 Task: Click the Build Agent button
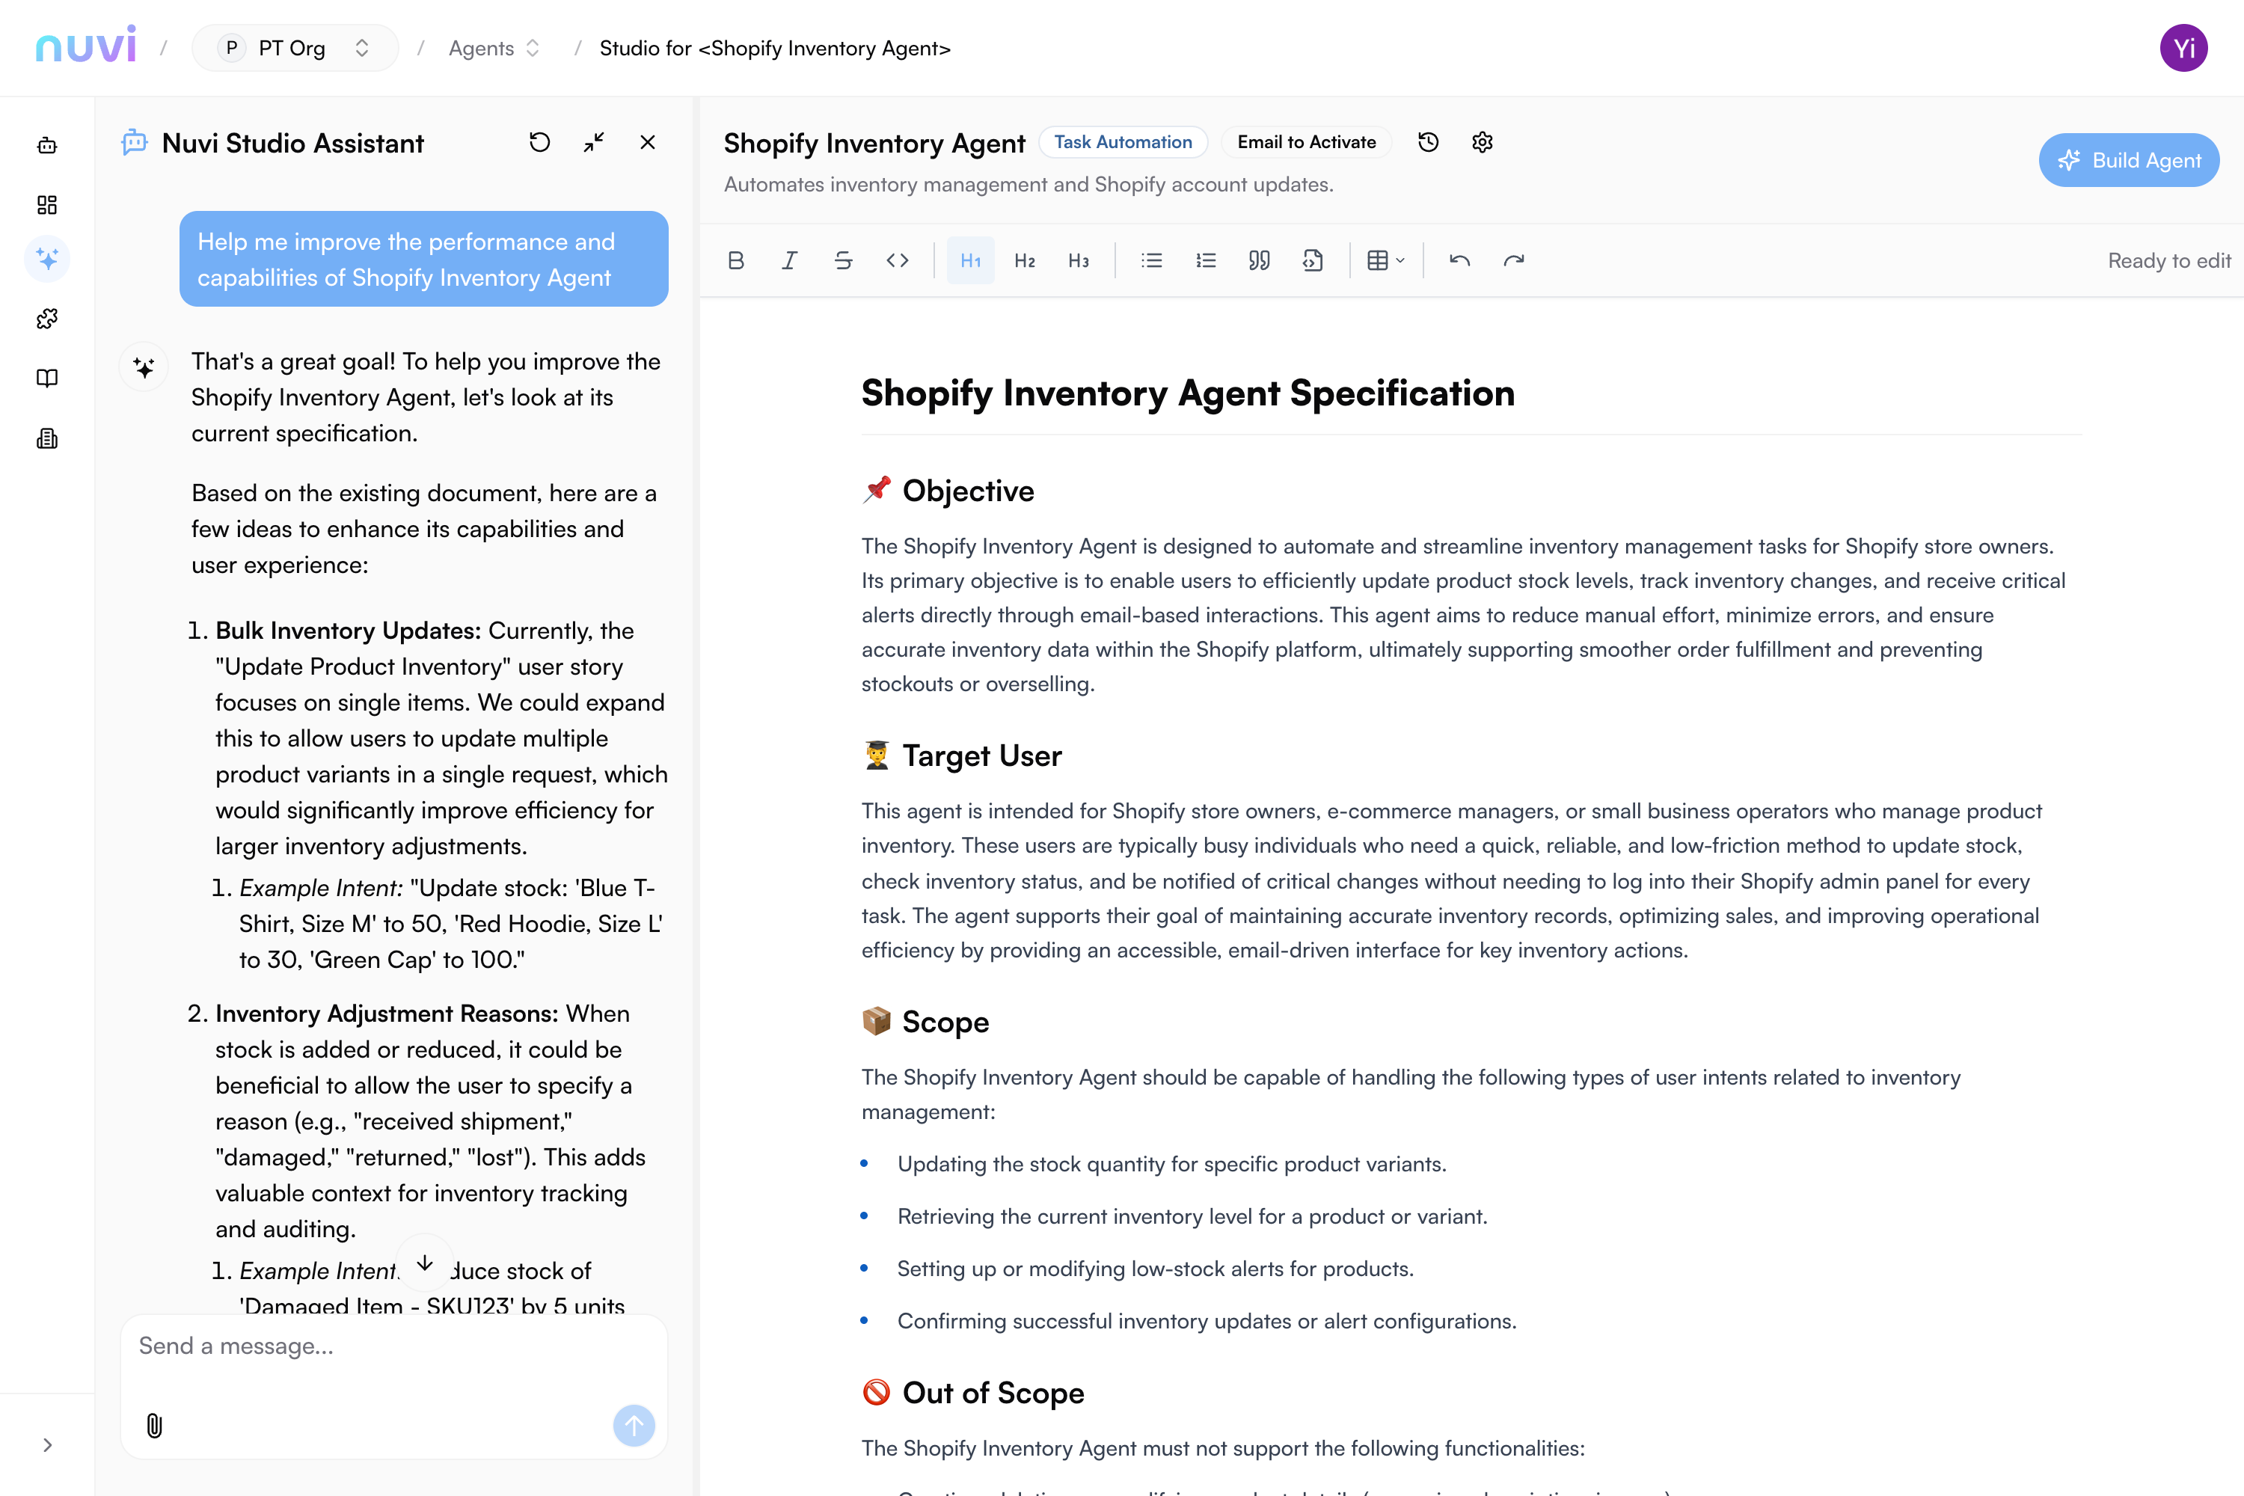2129,159
